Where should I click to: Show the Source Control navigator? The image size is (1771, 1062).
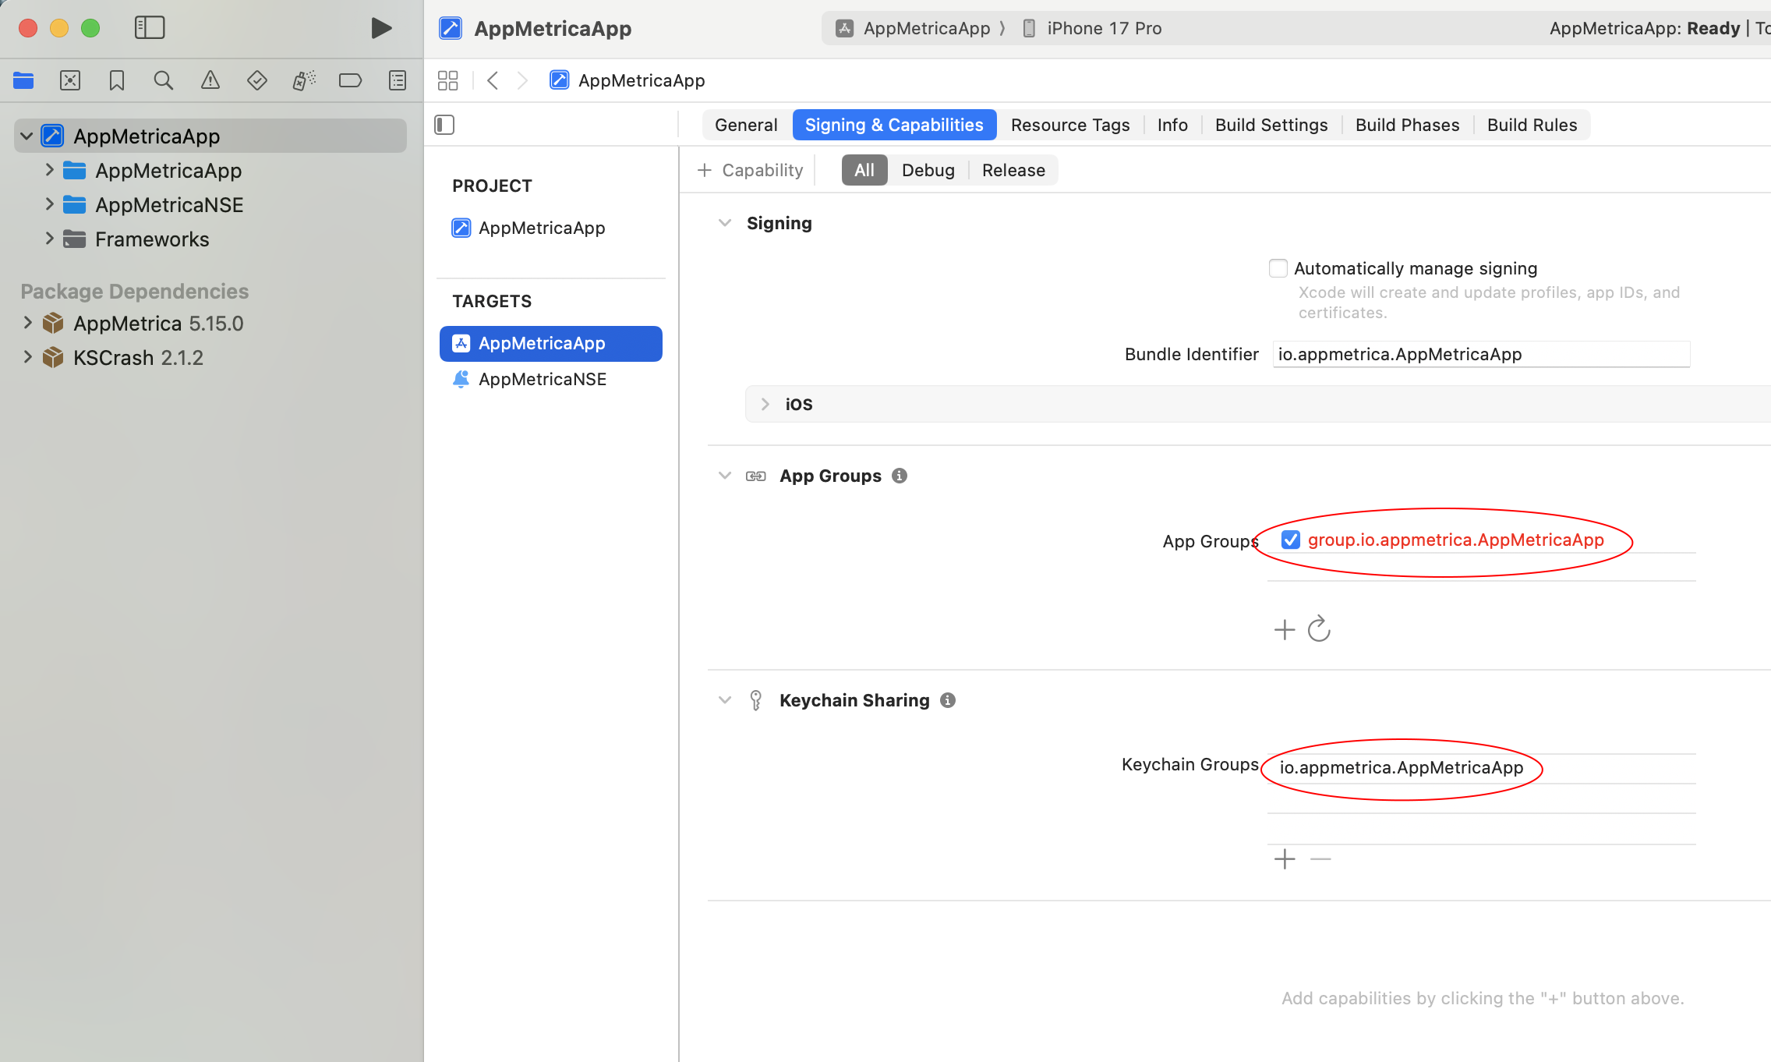(x=70, y=80)
